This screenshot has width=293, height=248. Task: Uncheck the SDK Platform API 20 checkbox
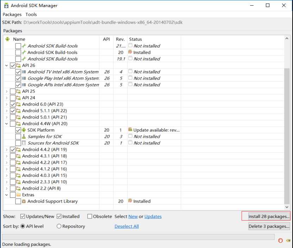pos(18,130)
